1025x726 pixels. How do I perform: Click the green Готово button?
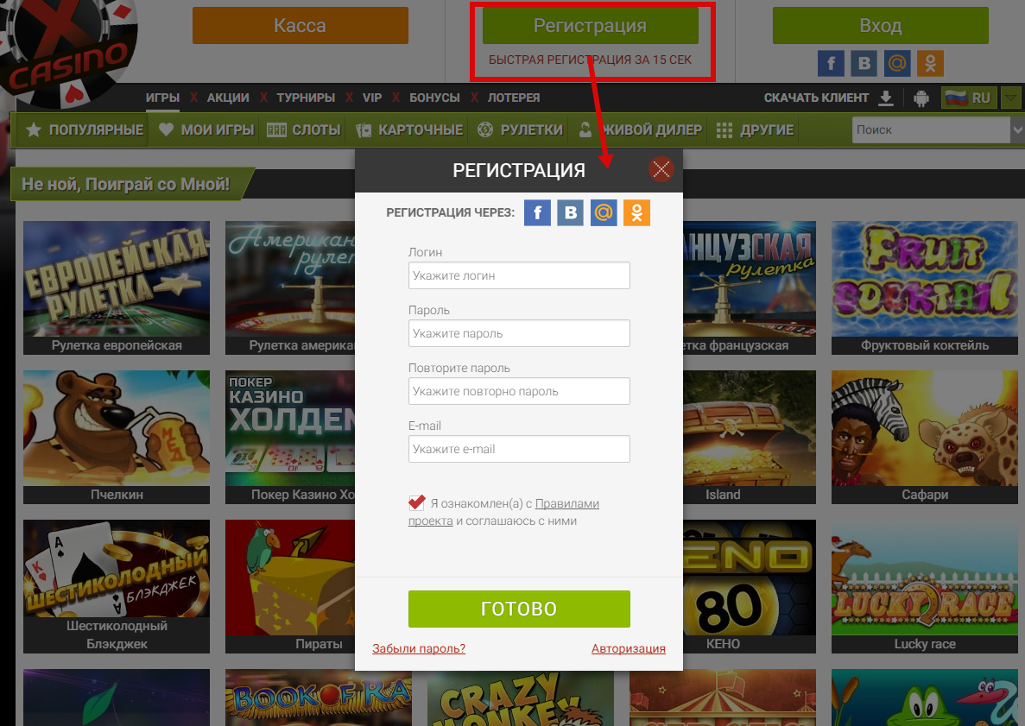pyautogui.click(x=519, y=609)
